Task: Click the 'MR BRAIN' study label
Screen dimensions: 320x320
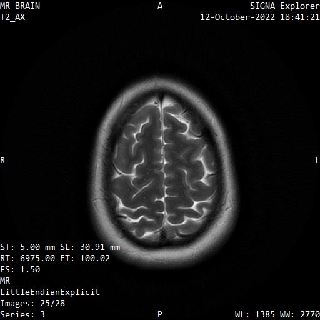Action: point(20,6)
